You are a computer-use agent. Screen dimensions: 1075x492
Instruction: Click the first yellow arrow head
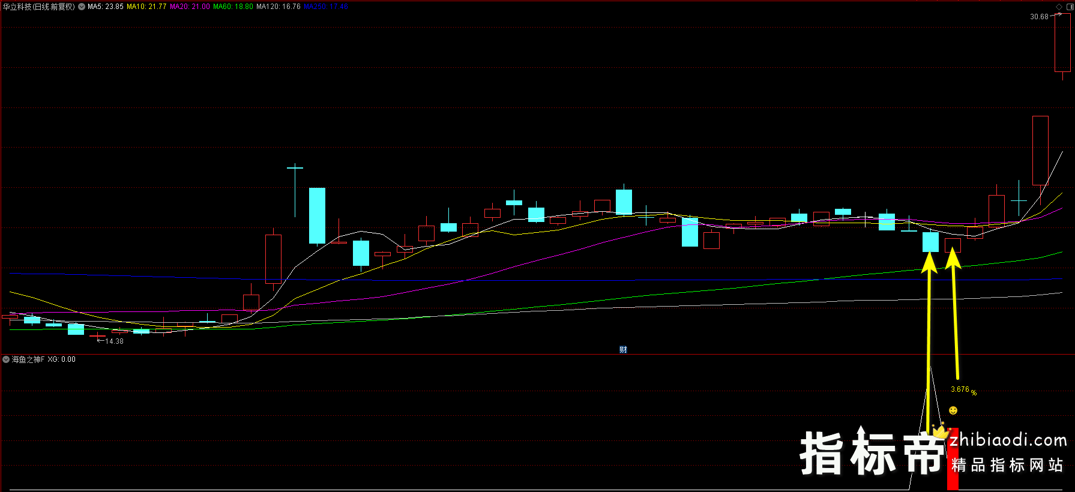point(929,262)
